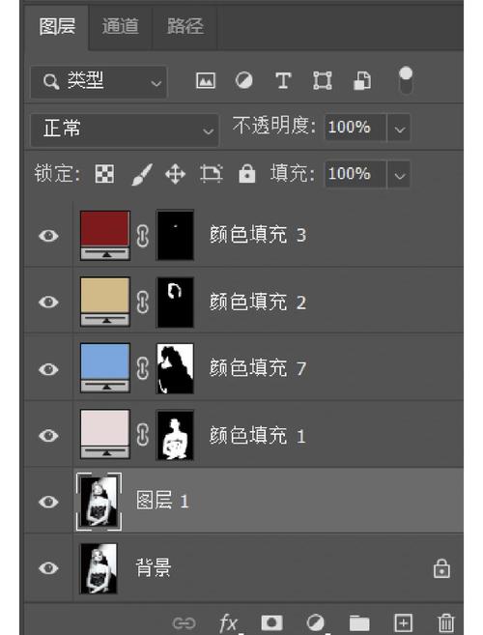Filter for smart objects icon
This screenshot has height=635, width=483.
[x=362, y=80]
